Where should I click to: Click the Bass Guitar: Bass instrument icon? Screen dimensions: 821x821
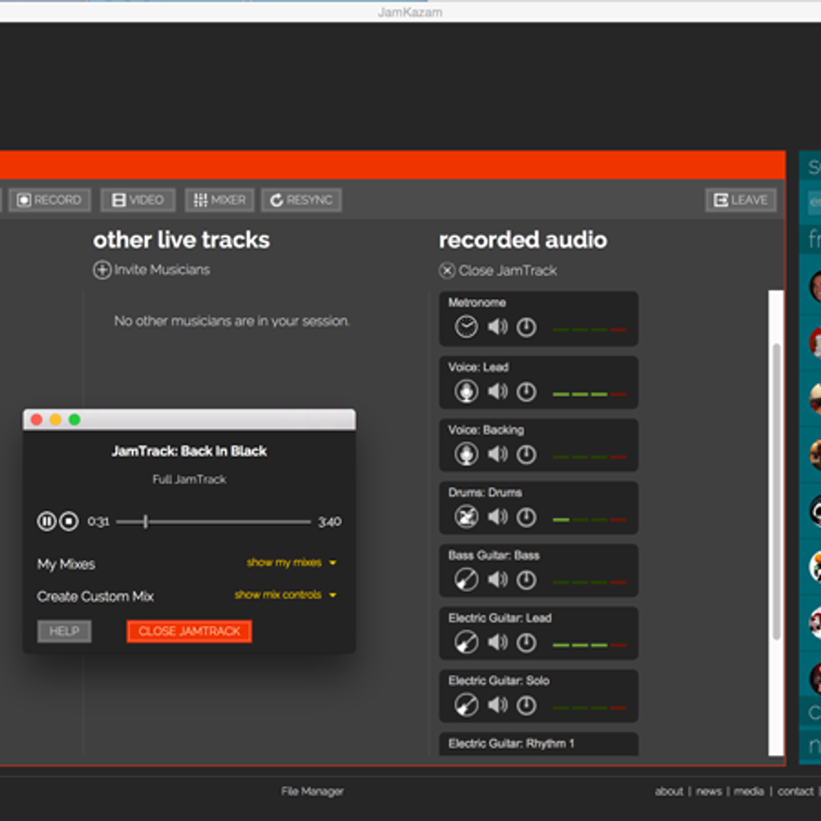click(466, 580)
